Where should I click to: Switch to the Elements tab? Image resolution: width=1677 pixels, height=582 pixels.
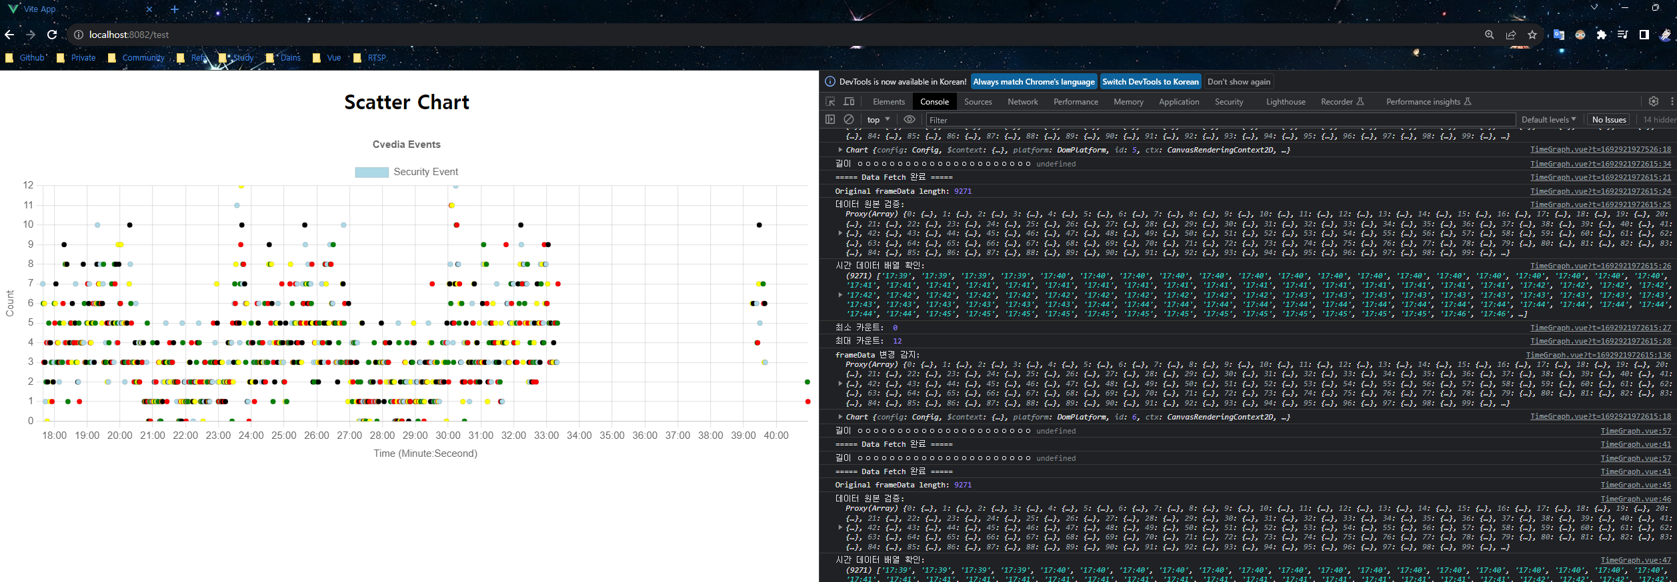tap(889, 101)
